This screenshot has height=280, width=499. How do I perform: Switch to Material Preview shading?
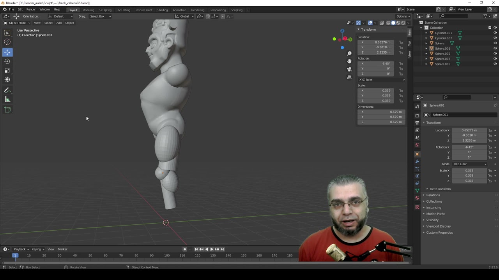tap(398, 23)
